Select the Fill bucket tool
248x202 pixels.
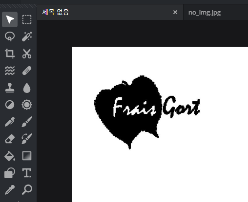coord(10,156)
